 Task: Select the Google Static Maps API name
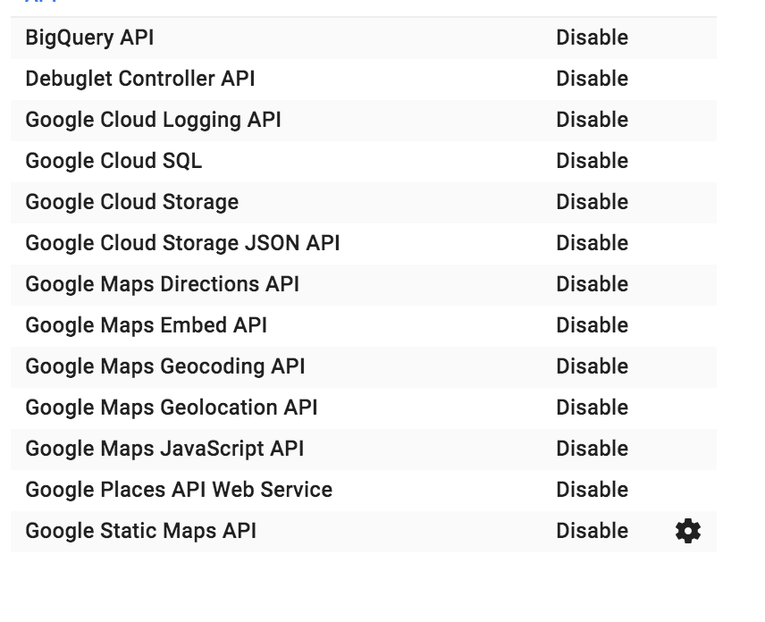(141, 531)
